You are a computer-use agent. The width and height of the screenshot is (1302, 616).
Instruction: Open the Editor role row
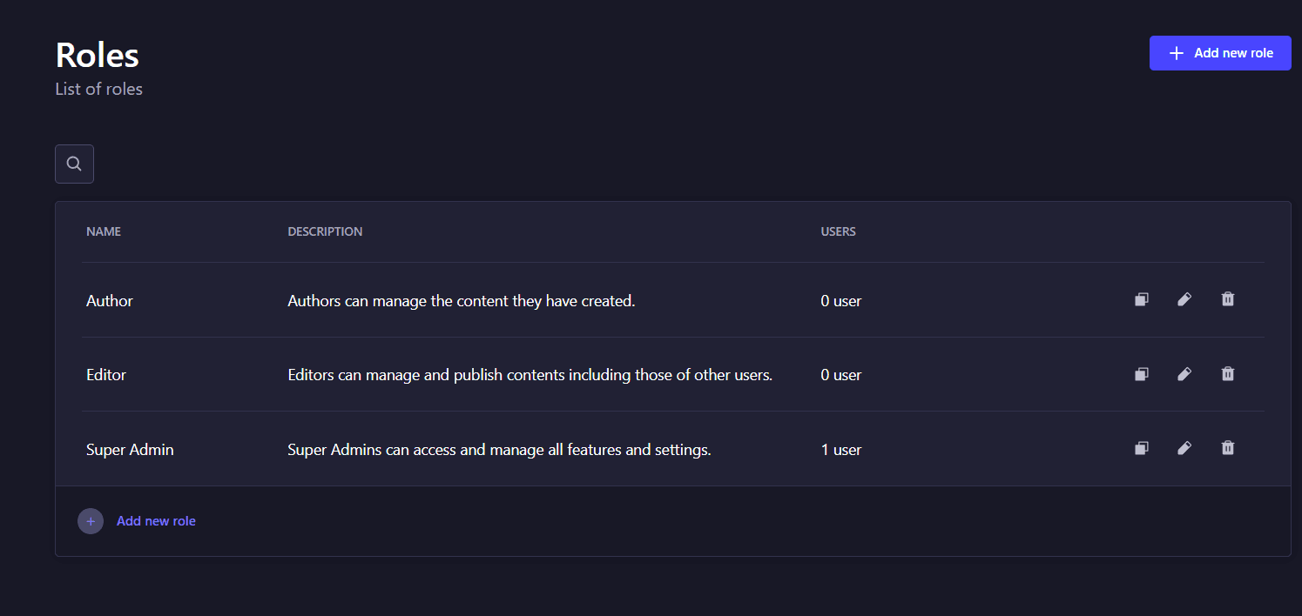pyautogui.click(x=672, y=375)
